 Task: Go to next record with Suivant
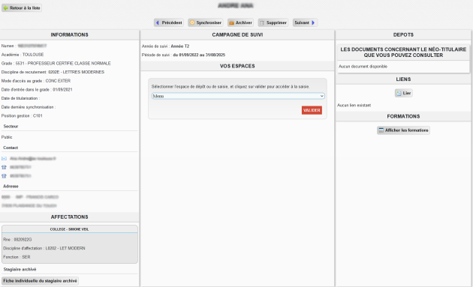click(x=305, y=22)
